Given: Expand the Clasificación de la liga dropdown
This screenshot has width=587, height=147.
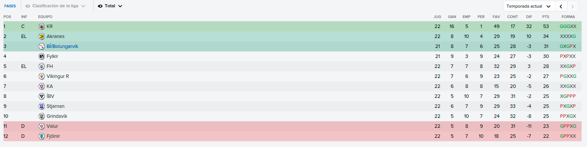Looking at the screenshot, I should pyautogui.click(x=83, y=6).
